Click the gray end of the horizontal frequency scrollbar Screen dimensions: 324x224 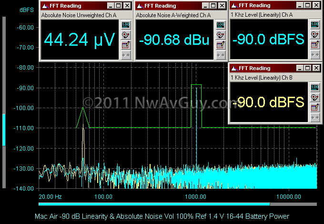click(x=294, y=204)
